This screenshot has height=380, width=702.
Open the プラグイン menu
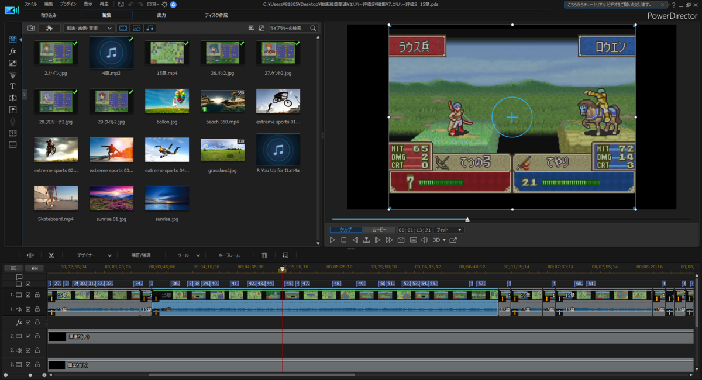[68, 4]
